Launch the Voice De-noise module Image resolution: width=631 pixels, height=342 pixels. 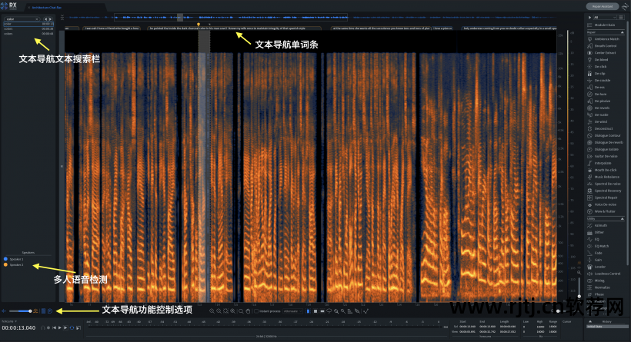pos(604,204)
